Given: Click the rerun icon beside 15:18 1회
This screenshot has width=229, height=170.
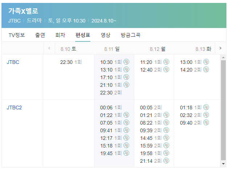Looking at the screenshot, I should tap(126, 145).
